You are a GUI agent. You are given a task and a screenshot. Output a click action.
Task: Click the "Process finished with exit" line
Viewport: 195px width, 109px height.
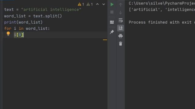coord(162,22)
